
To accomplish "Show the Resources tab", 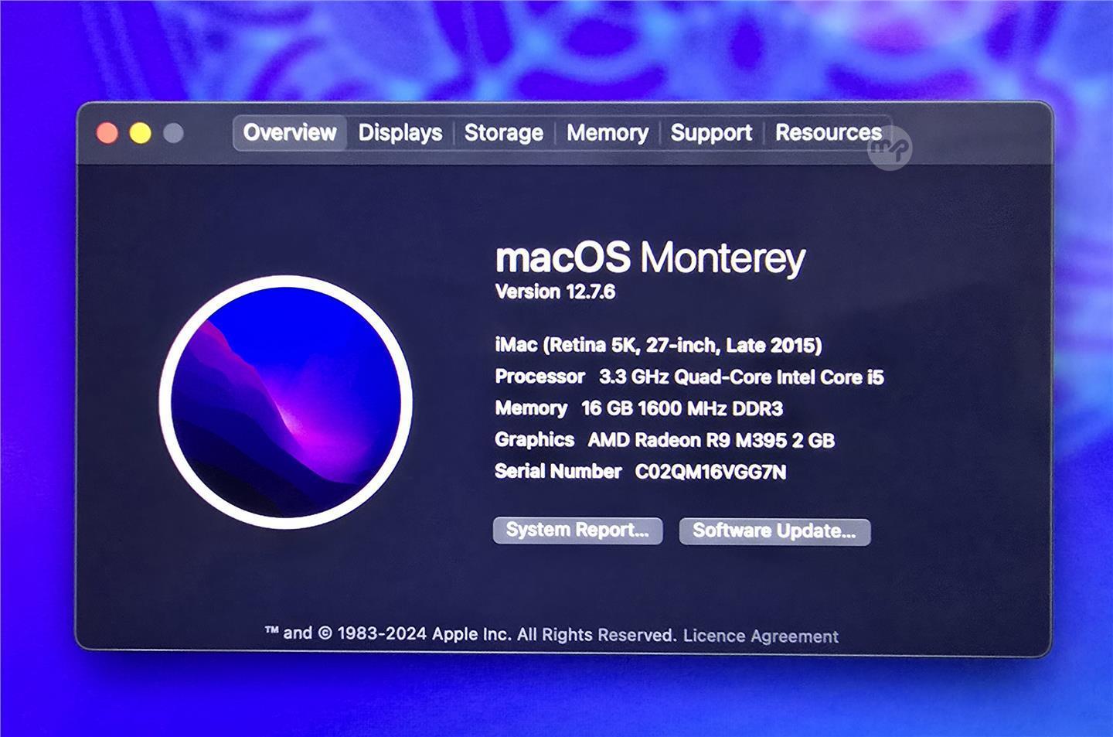I will pos(827,133).
